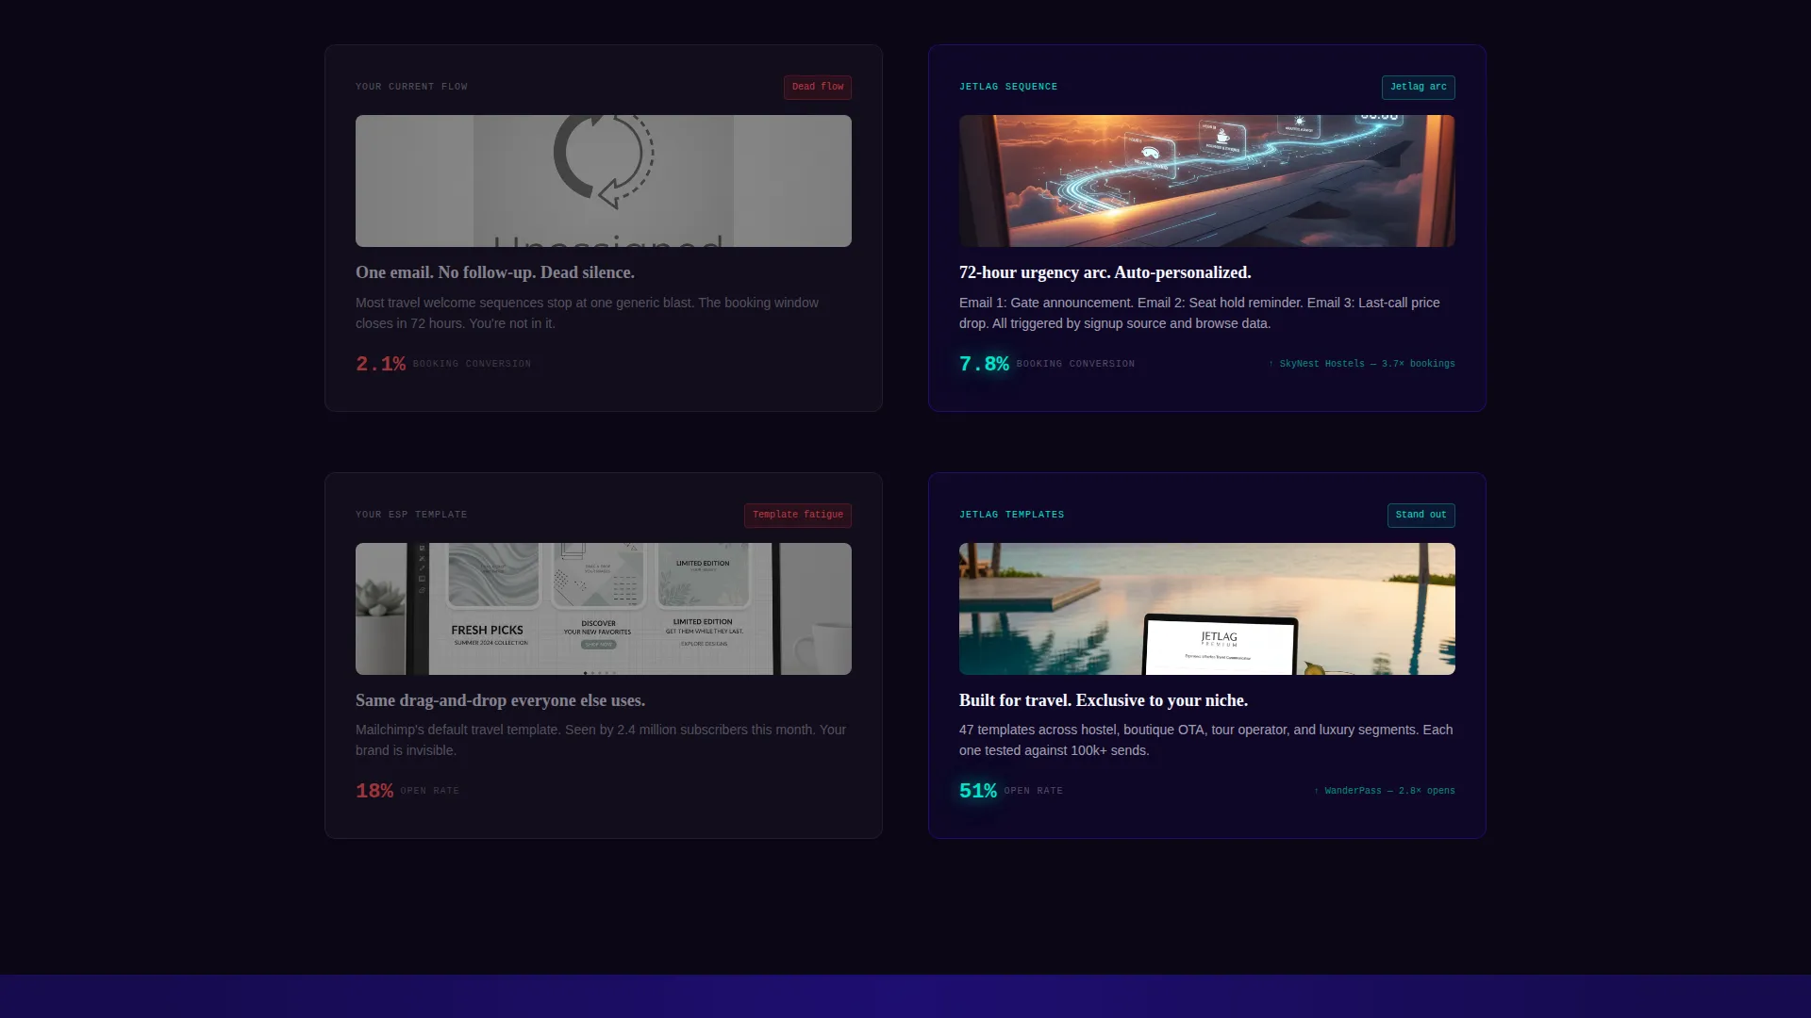Click paragraph starting '47 templates across hostel'
The image size is (1811, 1018).
(x=1206, y=740)
